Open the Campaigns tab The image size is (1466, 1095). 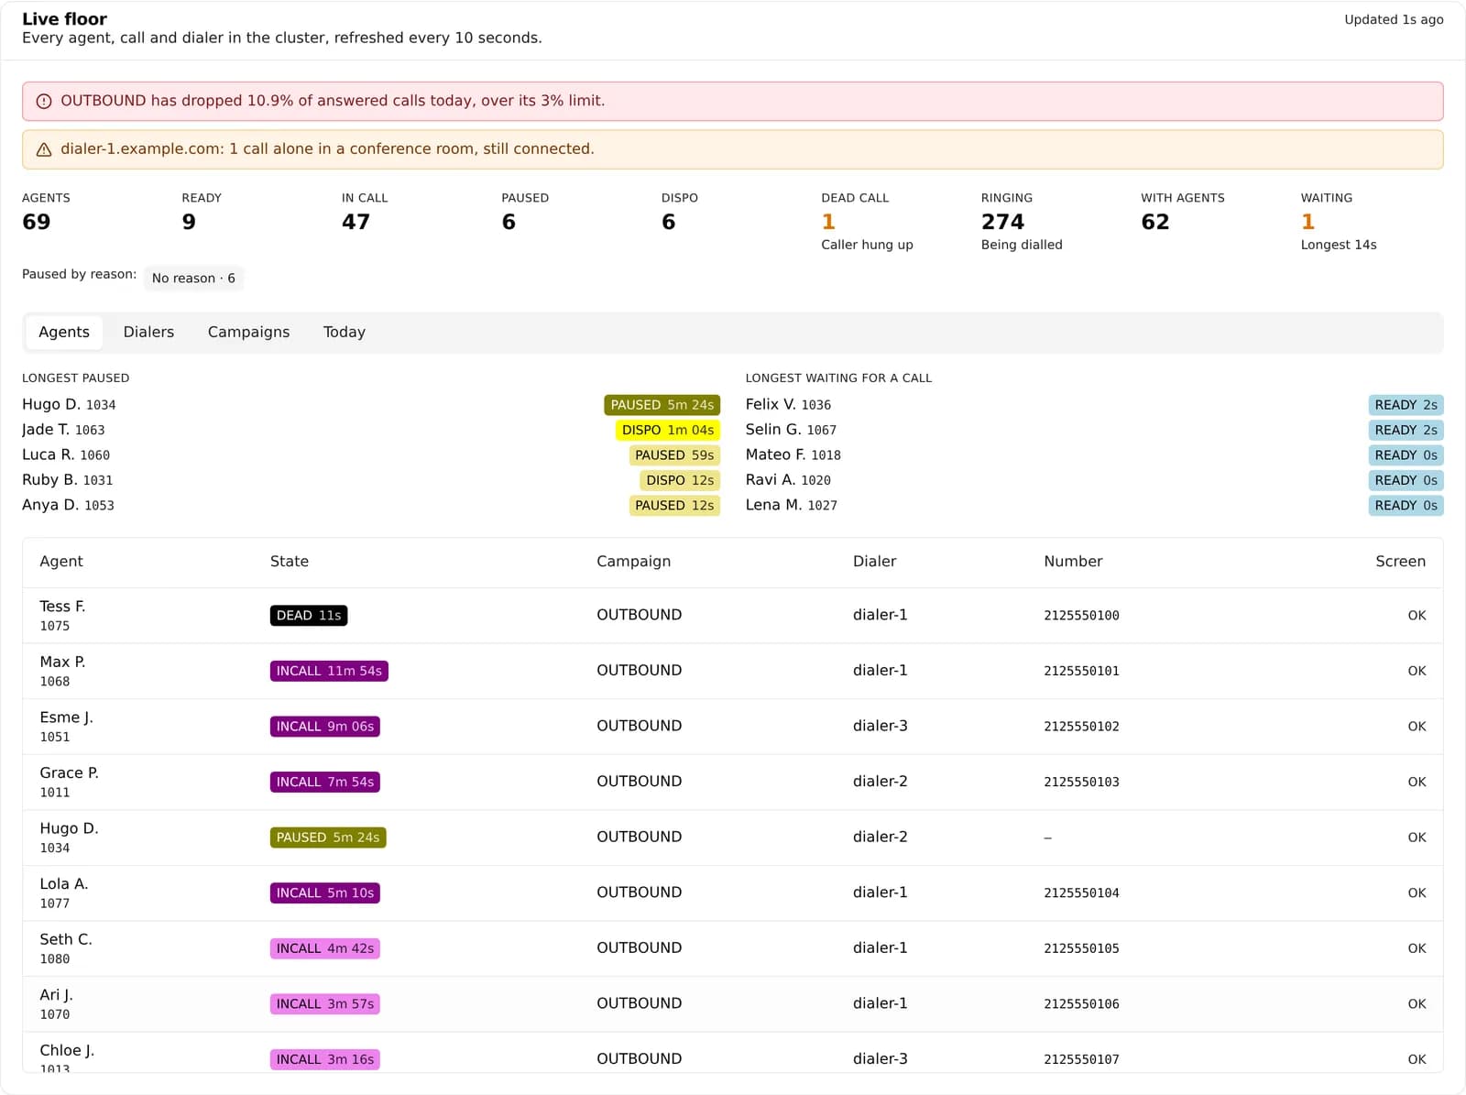[248, 332]
